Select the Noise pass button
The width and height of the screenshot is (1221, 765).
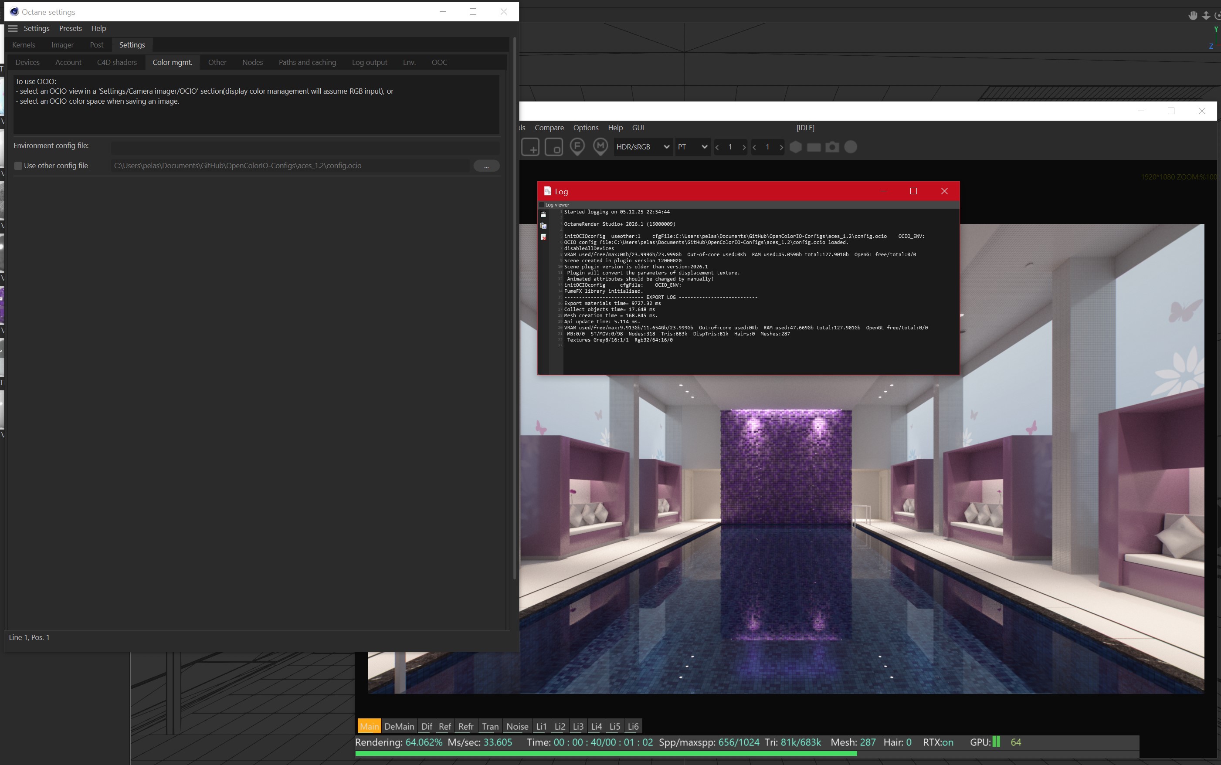click(x=517, y=726)
